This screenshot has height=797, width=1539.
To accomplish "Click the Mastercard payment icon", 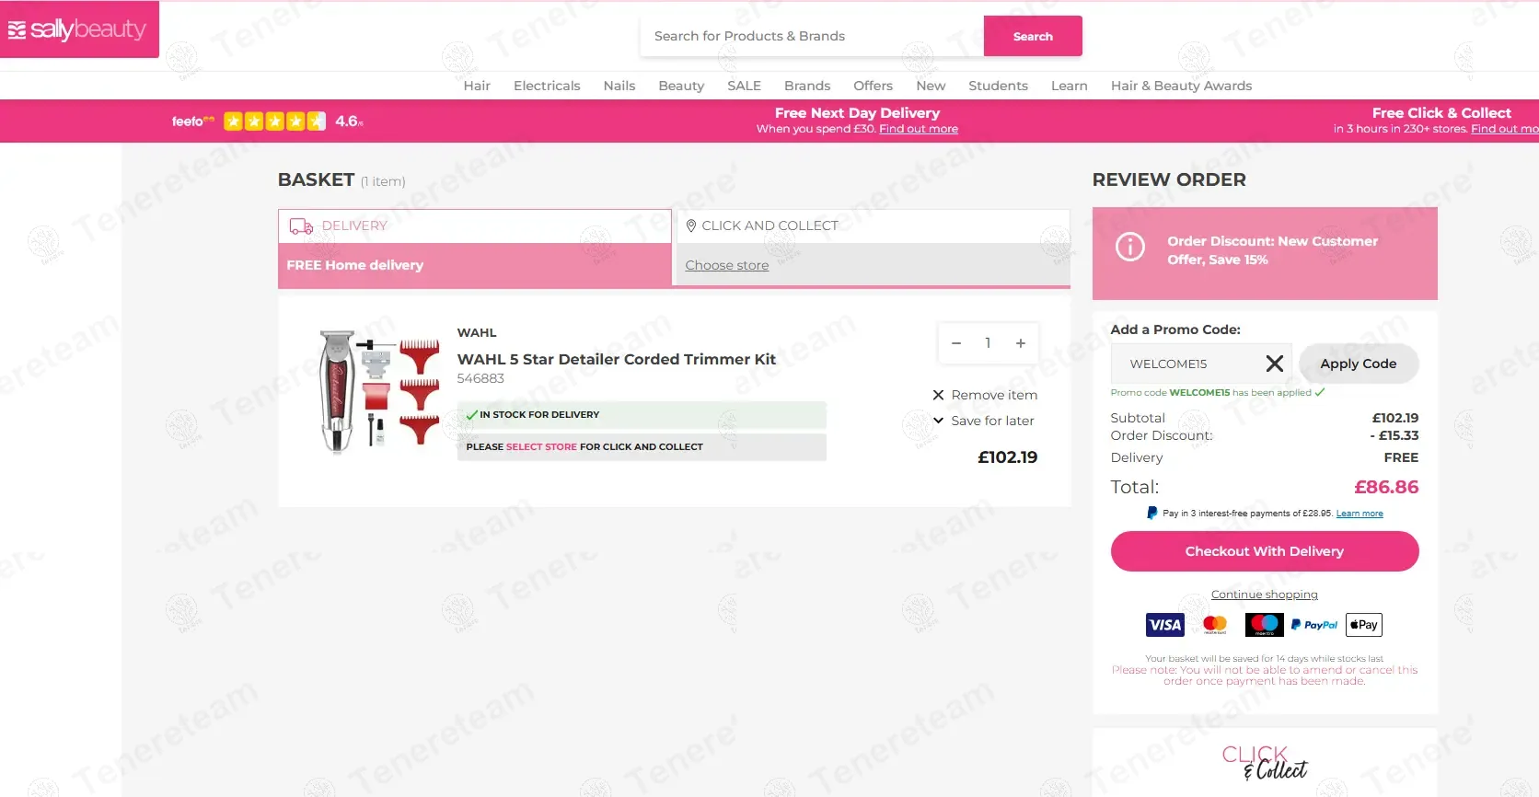I will (1215, 625).
